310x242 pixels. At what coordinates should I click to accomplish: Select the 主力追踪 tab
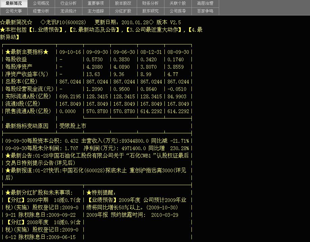tap(96, 11)
